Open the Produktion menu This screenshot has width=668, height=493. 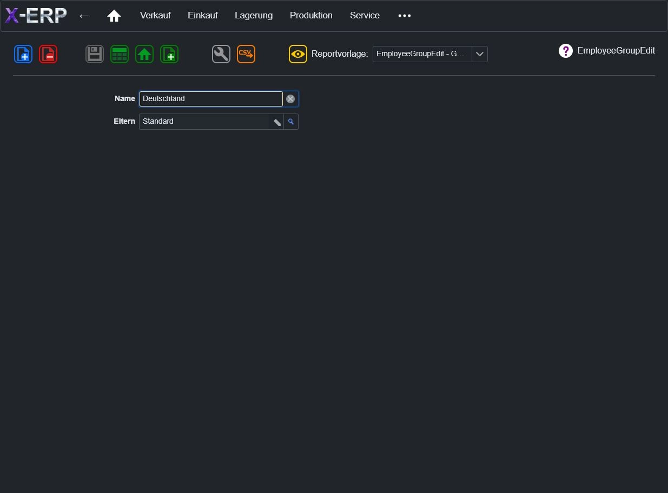pos(311,16)
